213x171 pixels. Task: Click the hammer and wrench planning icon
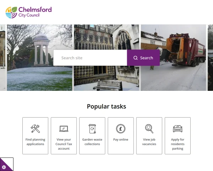(x=35, y=129)
